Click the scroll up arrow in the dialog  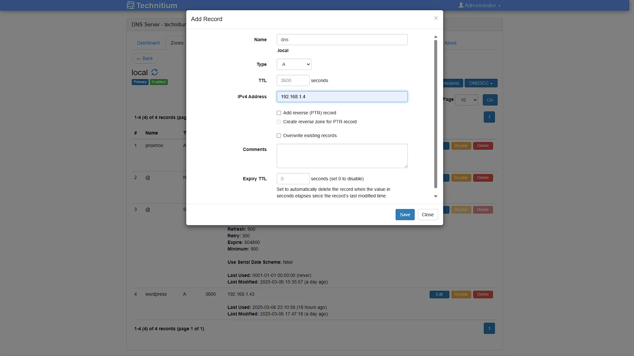[436, 37]
